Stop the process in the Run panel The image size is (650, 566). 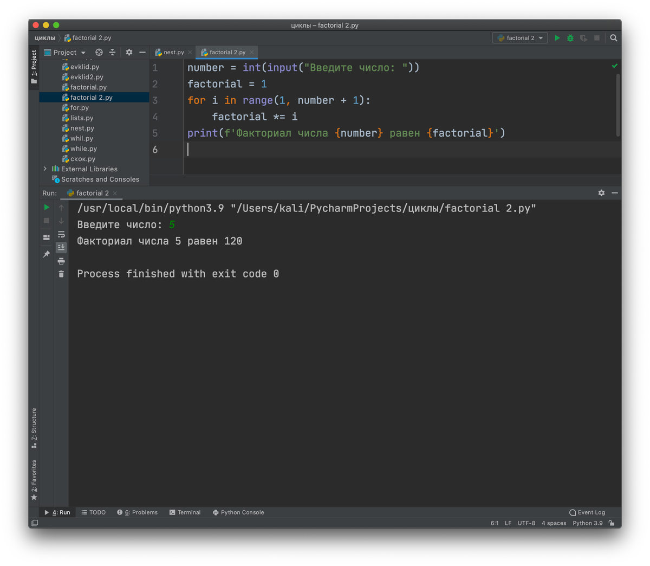pyautogui.click(x=47, y=221)
